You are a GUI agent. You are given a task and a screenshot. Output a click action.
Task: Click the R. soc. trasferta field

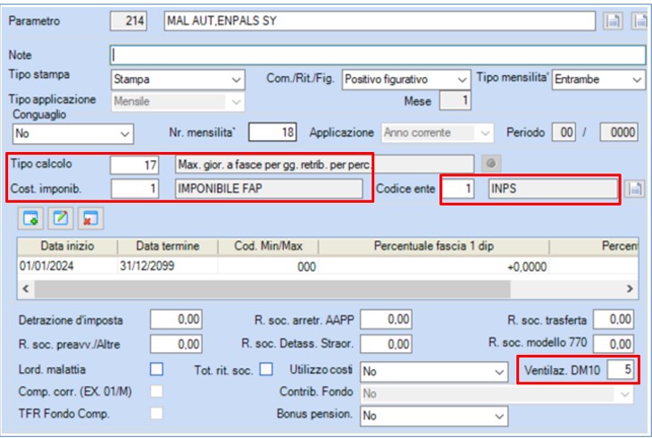coord(614,319)
